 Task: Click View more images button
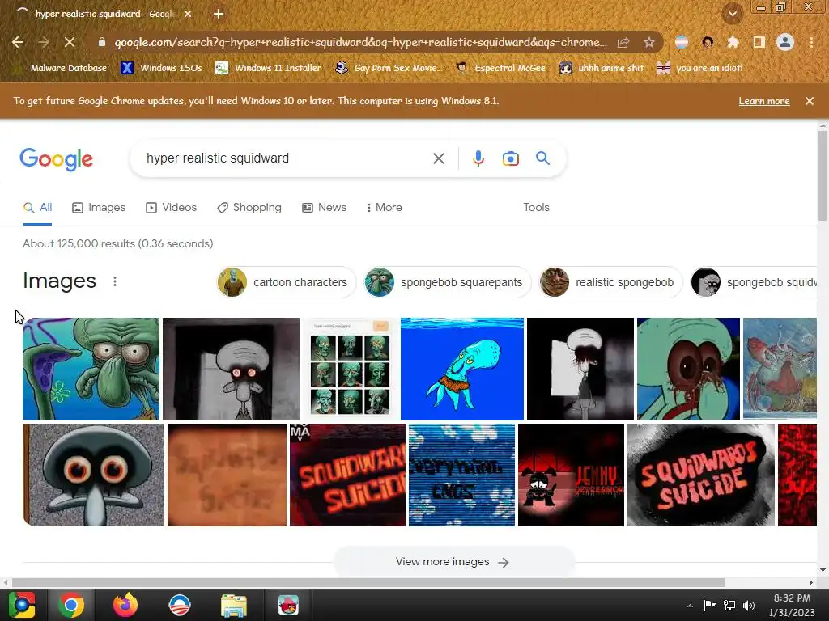tap(453, 562)
